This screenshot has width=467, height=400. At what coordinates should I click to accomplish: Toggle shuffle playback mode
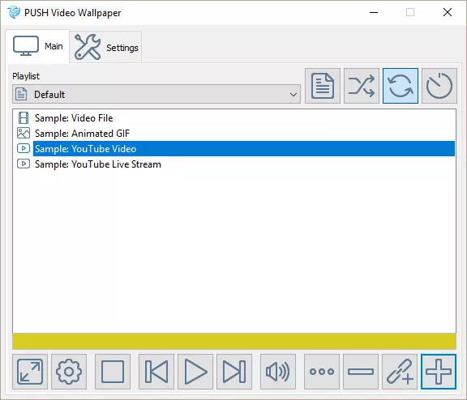362,86
